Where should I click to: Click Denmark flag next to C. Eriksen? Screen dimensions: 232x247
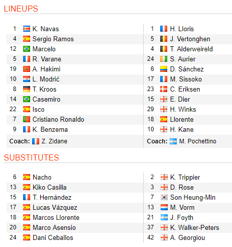pos(164,89)
